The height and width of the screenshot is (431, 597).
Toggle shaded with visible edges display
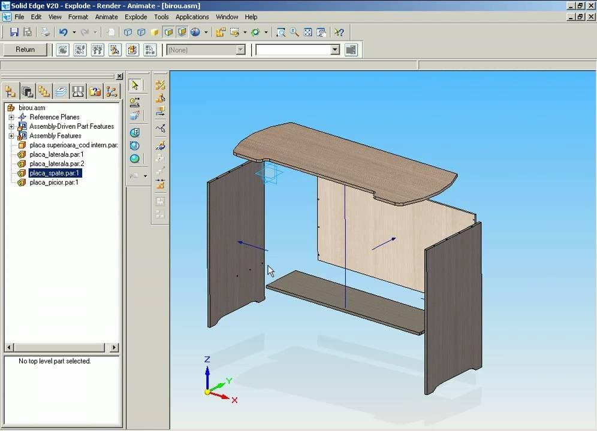(169, 32)
